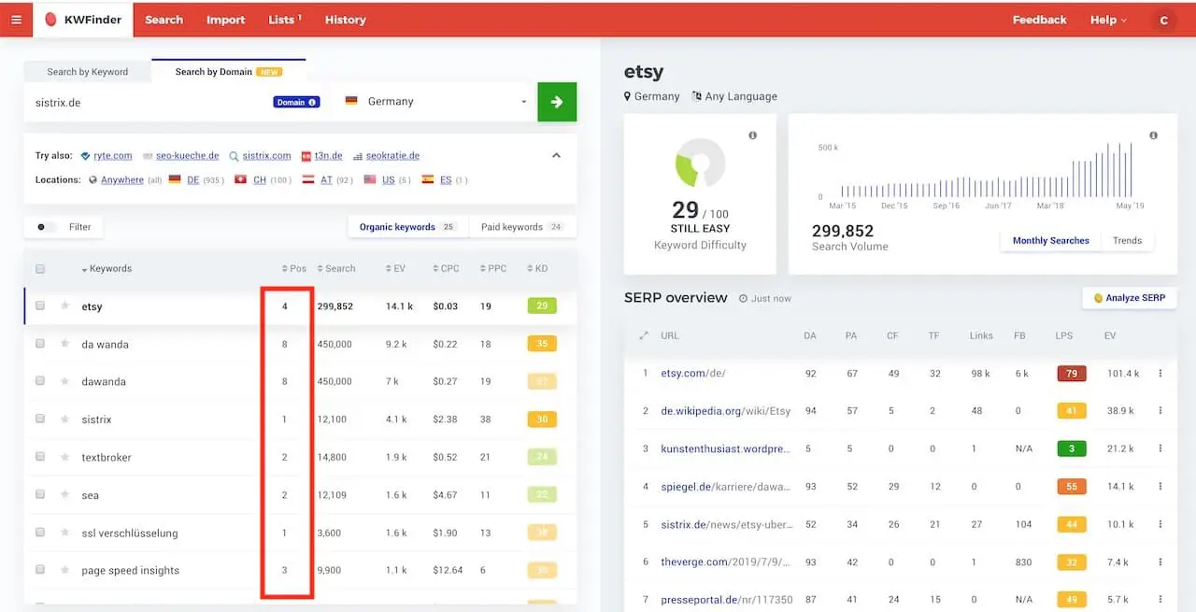
Task: Collapse the Try also suggestions panel
Action: coord(556,155)
